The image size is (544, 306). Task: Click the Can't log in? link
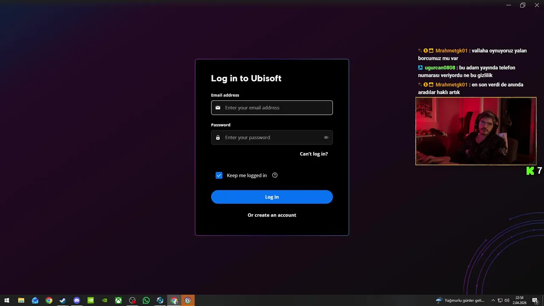click(x=314, y=154)
